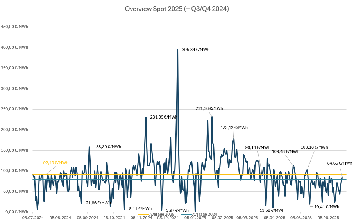Click the 90,14 €/MWh data label
This screenshot has height=222, width=354.
pyautogui.click(x=257, y=147)
